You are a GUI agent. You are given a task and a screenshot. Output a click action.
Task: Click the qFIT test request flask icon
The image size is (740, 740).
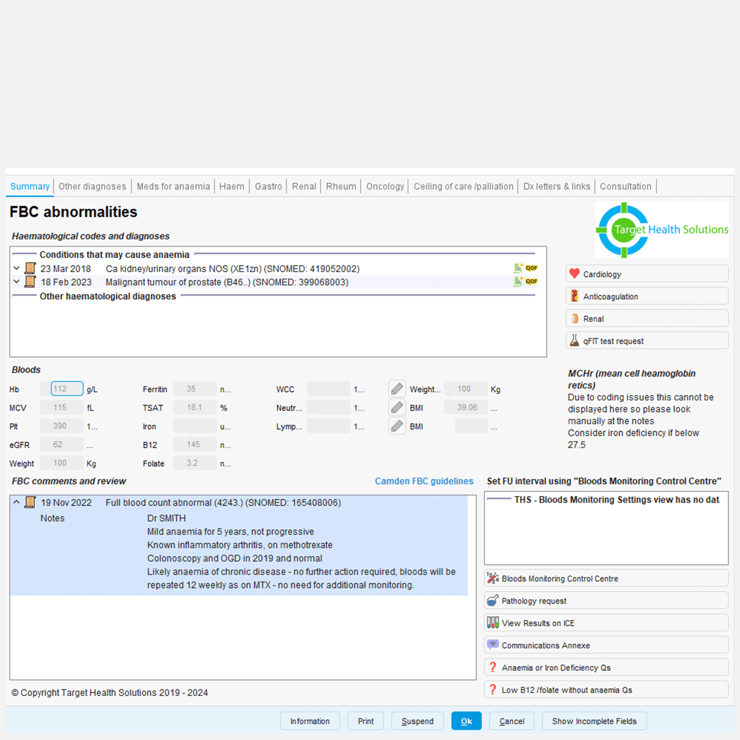tap(574, 341)
